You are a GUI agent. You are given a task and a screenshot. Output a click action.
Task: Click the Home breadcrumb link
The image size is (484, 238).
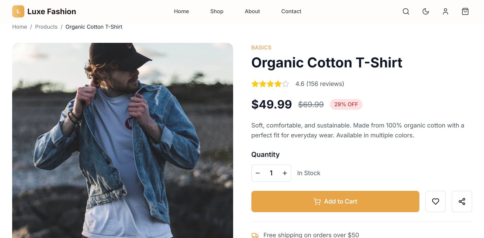click(20, 27)
